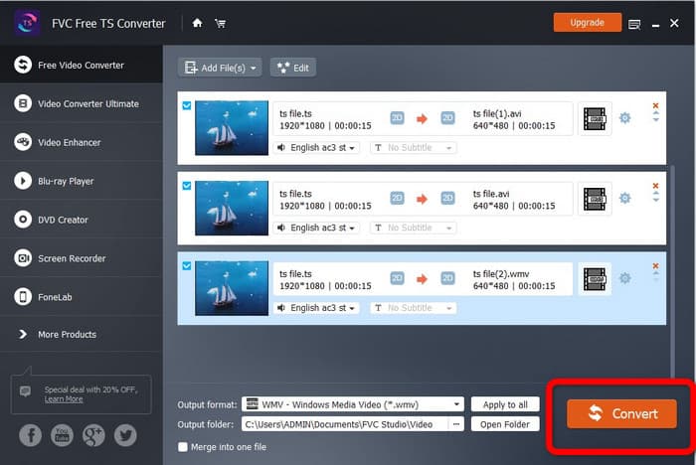The width and height of the screenshot is (696, 465).
Task: Click output 2D icon in ts file(2).wmv row
Action: tap(447, 278)
